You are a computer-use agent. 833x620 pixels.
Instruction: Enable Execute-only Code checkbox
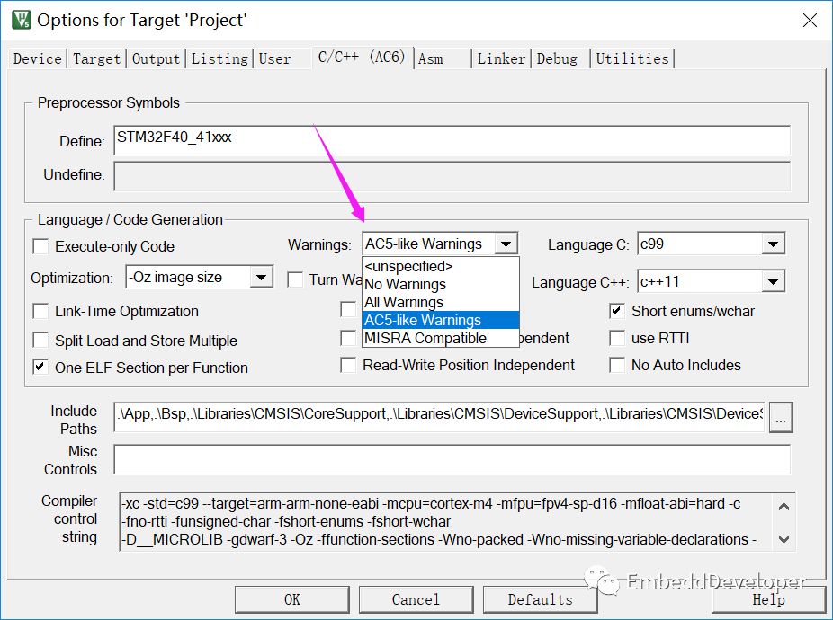tap(40, 246)
